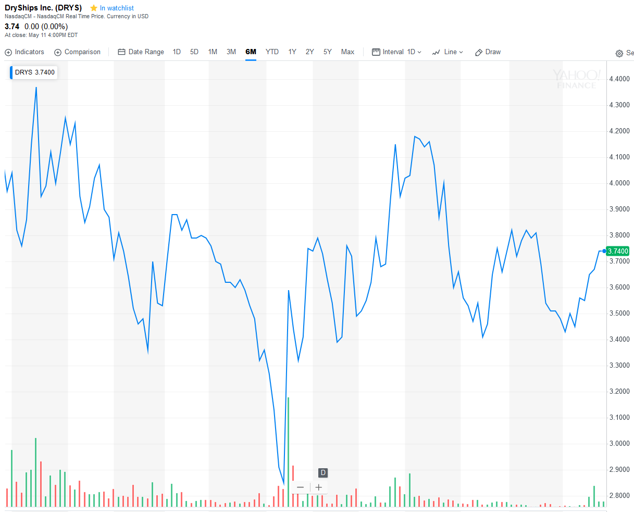The width and height of the screenshot is (634, 512).
Task: Open the Date Range picker
Action: pos(141,52)
